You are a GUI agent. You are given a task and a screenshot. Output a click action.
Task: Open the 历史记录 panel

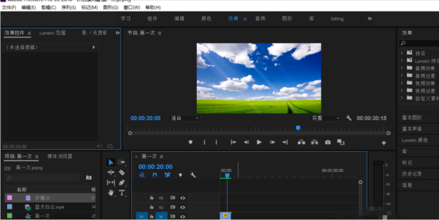[412, 174]
